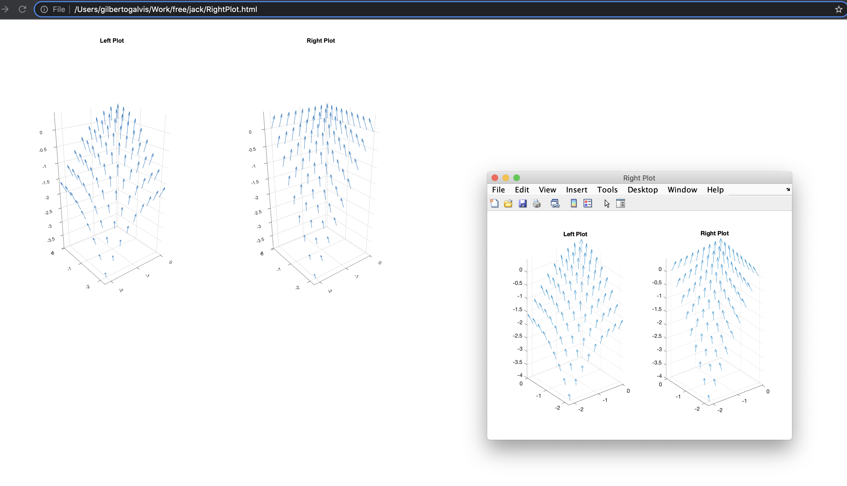Reload the page with browser refresh button
Screen dimensions: 847x486
point(22,9)
